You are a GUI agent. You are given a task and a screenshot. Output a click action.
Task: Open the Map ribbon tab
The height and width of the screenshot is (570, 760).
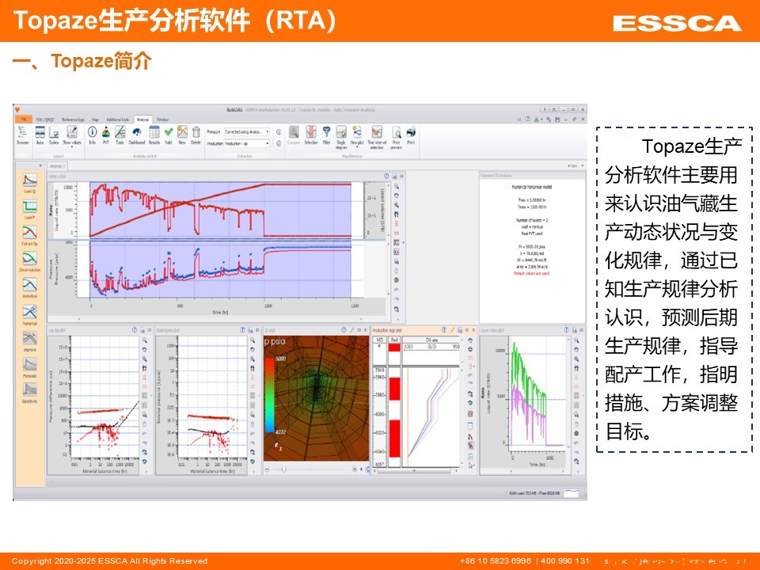[95, 119]
